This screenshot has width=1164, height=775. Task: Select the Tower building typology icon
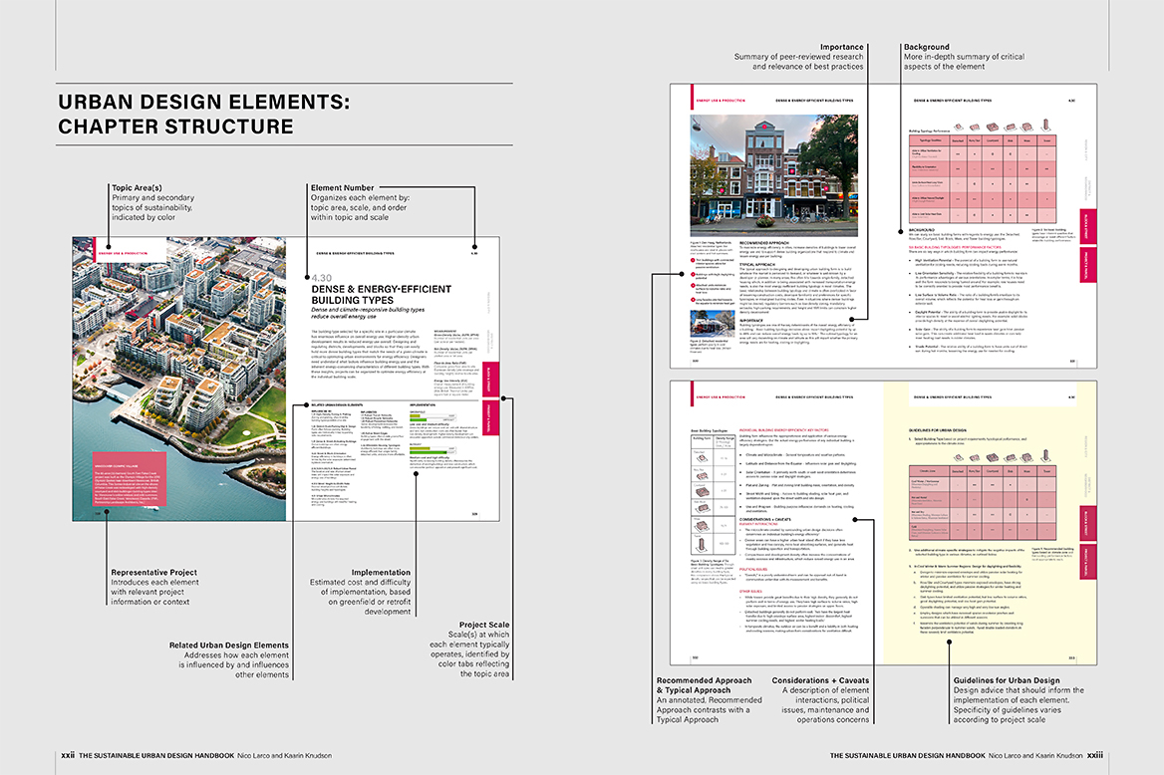point(1046,126)
